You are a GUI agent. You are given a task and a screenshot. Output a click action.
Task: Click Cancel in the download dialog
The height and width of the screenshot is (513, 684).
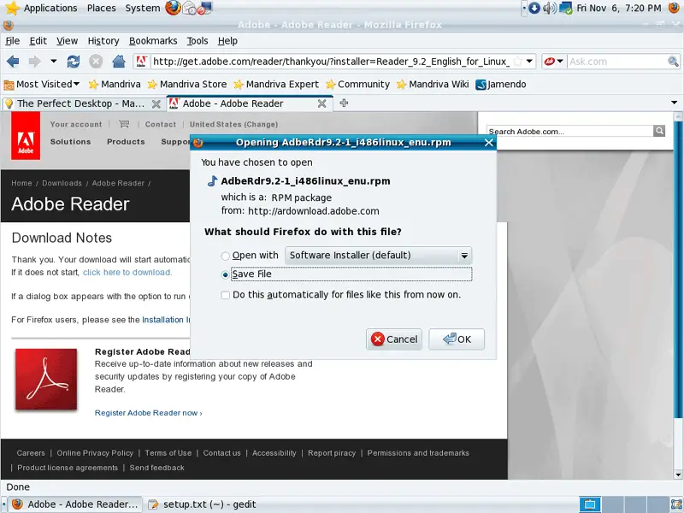(394, 339)
